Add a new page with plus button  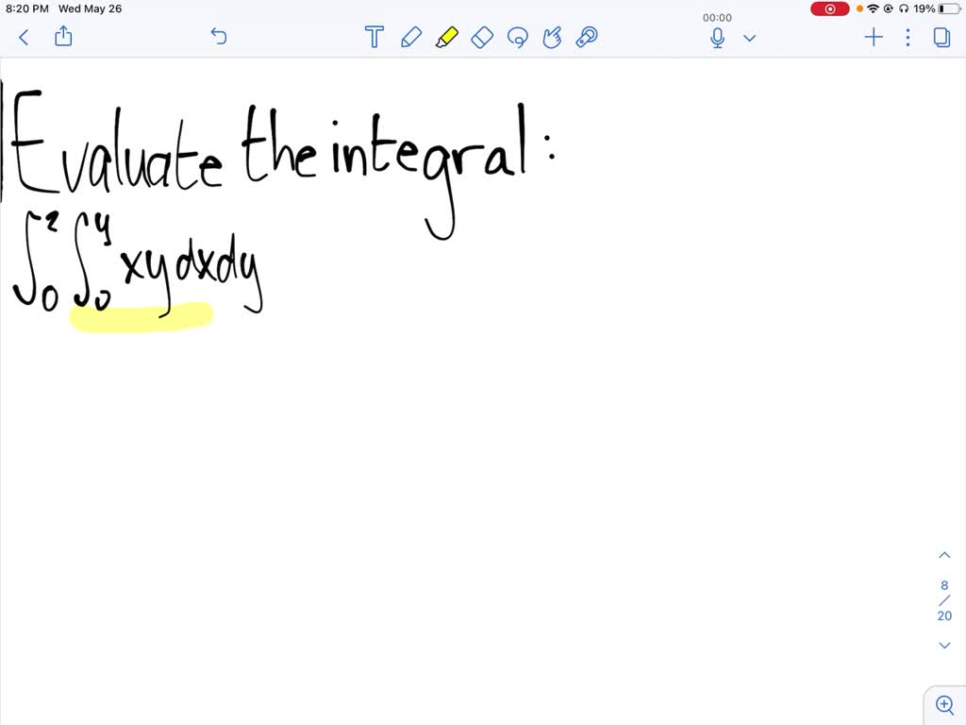(x=873, y=37)
